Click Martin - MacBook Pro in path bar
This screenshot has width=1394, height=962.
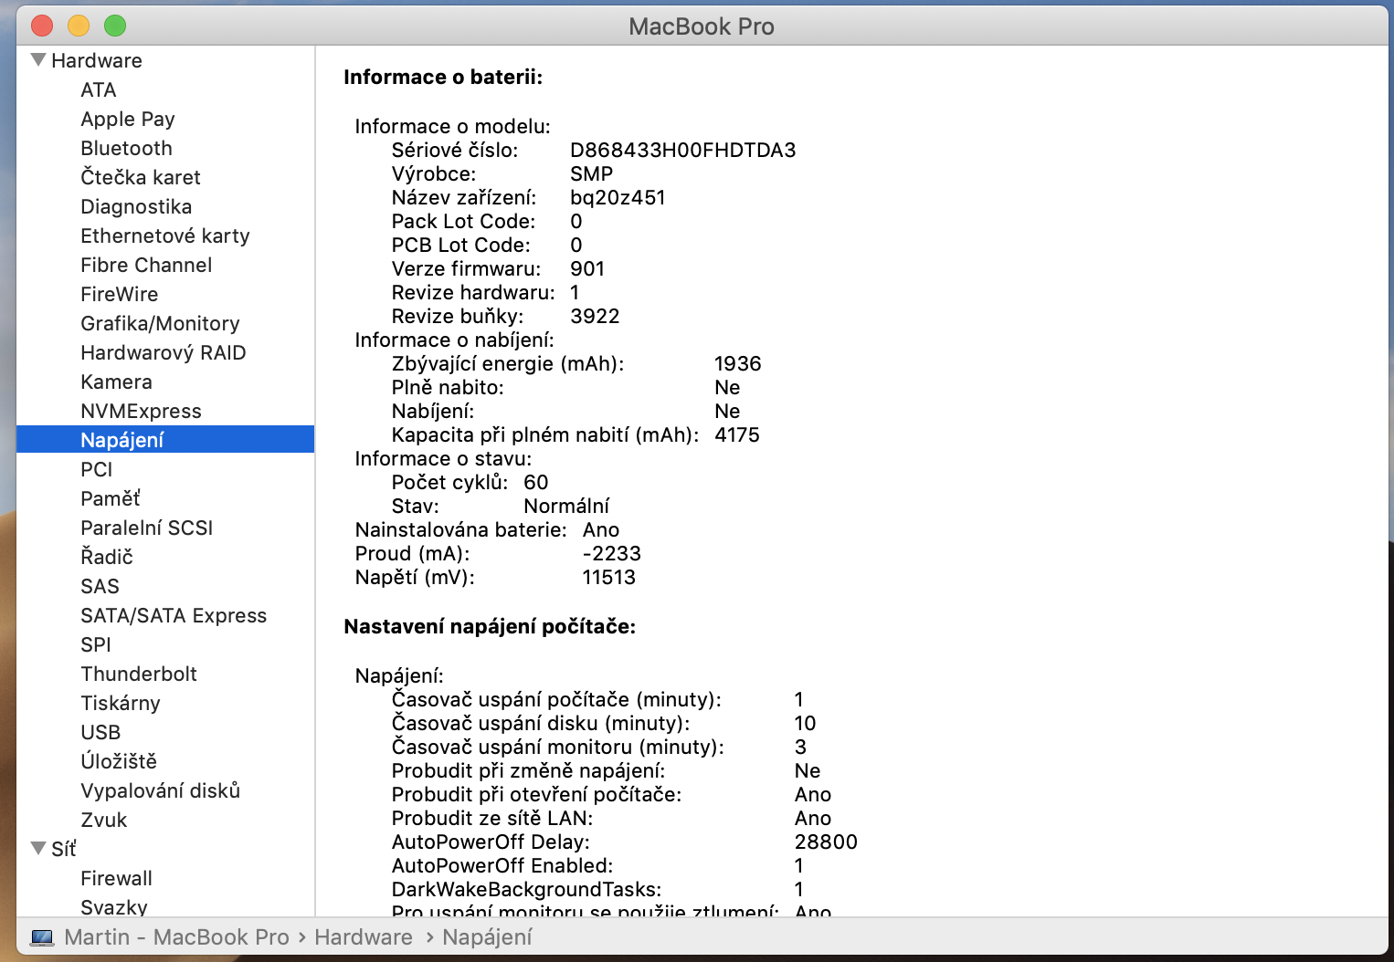(176, 937)
